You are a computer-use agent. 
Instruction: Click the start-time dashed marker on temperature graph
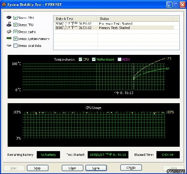pyautogui.click(x=134, y=77)
